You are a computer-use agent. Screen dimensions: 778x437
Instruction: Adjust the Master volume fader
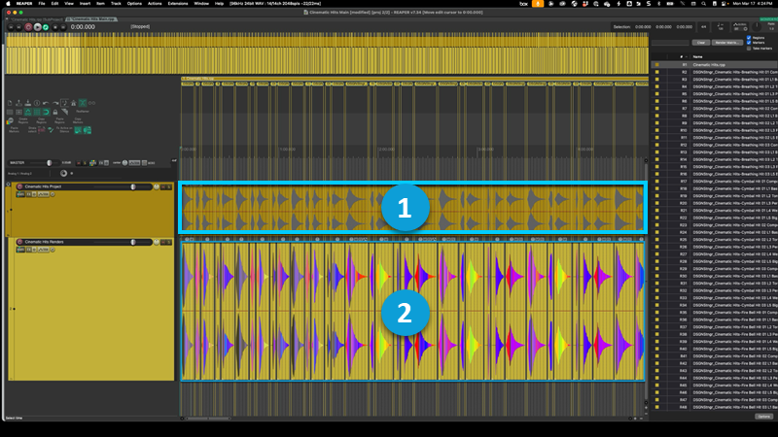[x=49, y=162]
